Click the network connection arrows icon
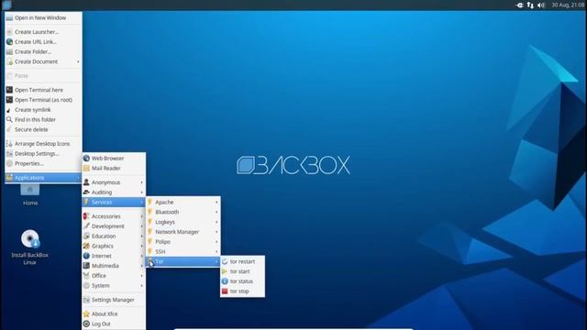Image resolution: width=587 pixels, height=330 pixels. click(x=530, y=5)
